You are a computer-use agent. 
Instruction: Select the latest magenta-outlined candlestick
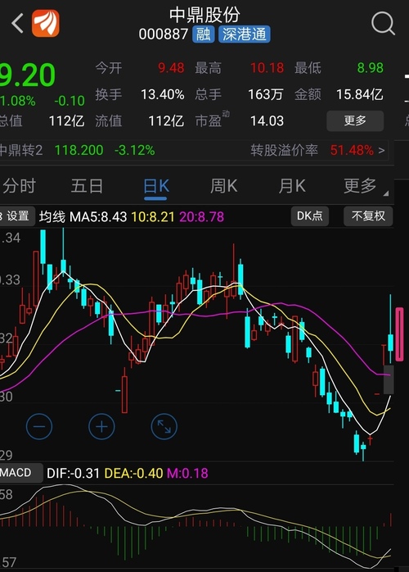[399, 334]
